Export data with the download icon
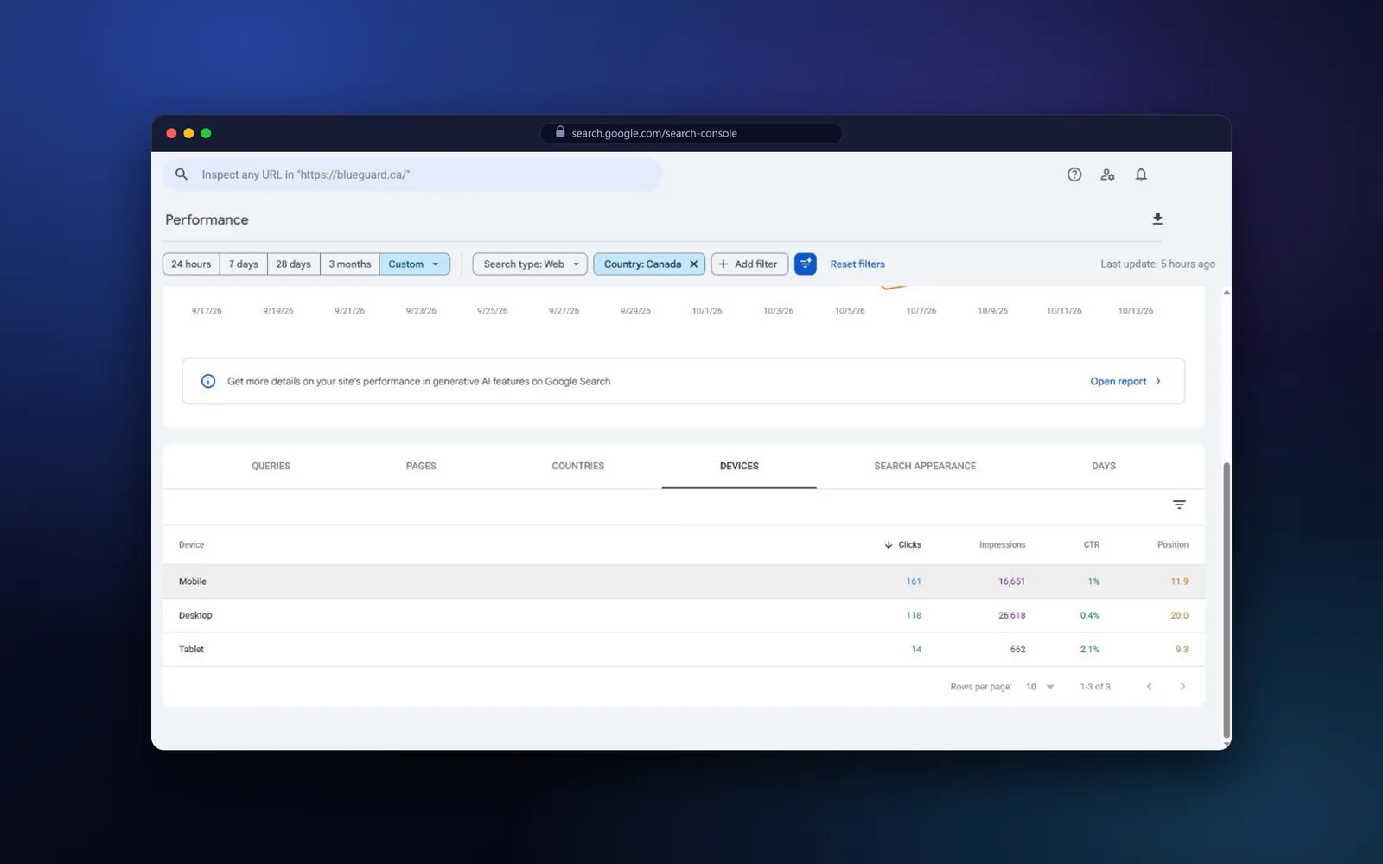This screenshot has height=864, width=1383. point(1157,219)
